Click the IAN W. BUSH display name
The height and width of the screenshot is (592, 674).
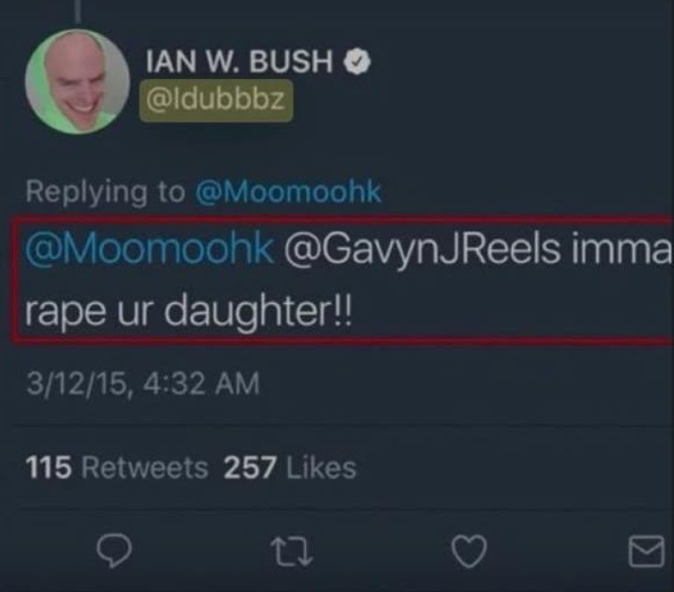(238, 63)
